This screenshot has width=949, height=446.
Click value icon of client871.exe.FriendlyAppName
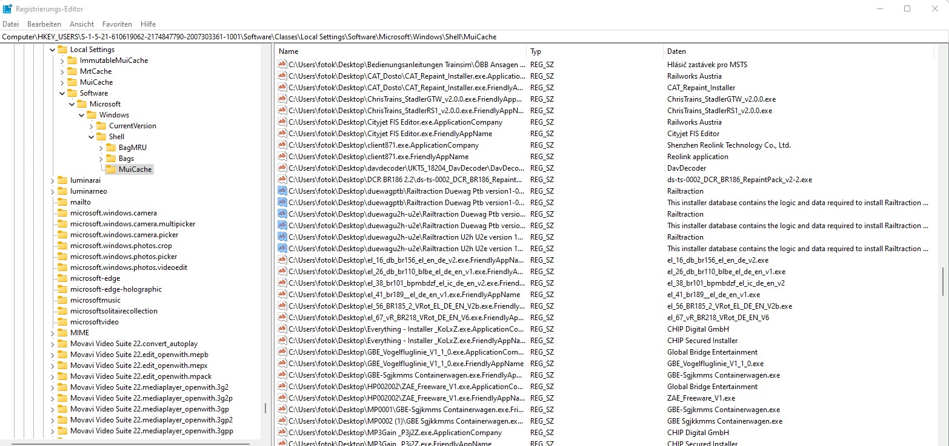point(282,157)
